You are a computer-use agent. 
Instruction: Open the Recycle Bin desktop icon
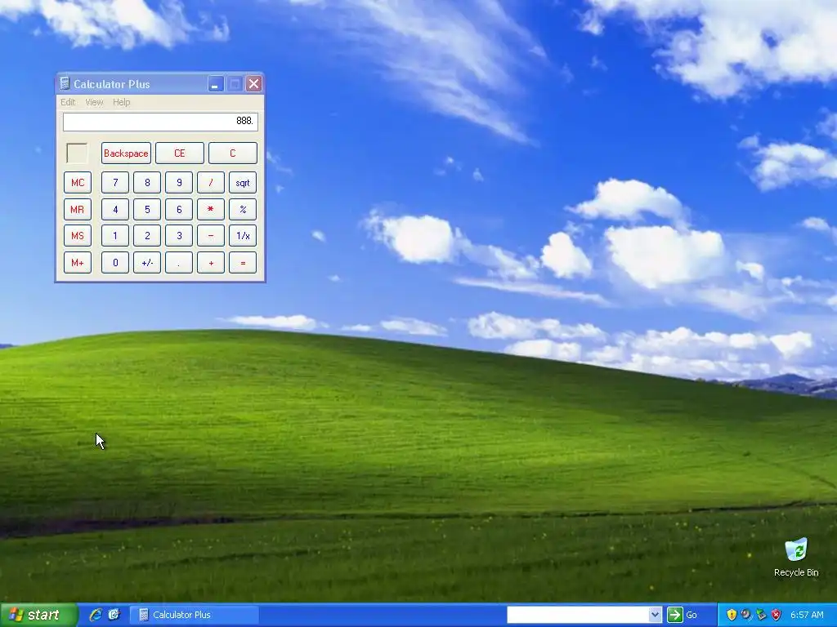[x=796, y=558]
